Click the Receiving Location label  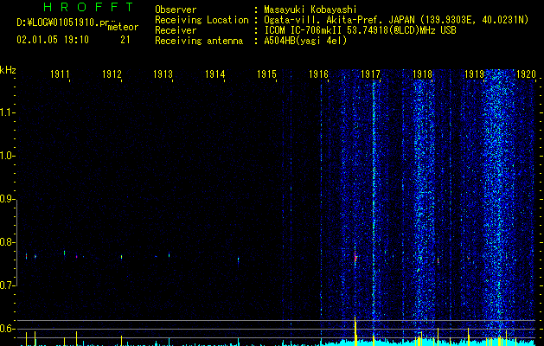(x=202, y=20)
